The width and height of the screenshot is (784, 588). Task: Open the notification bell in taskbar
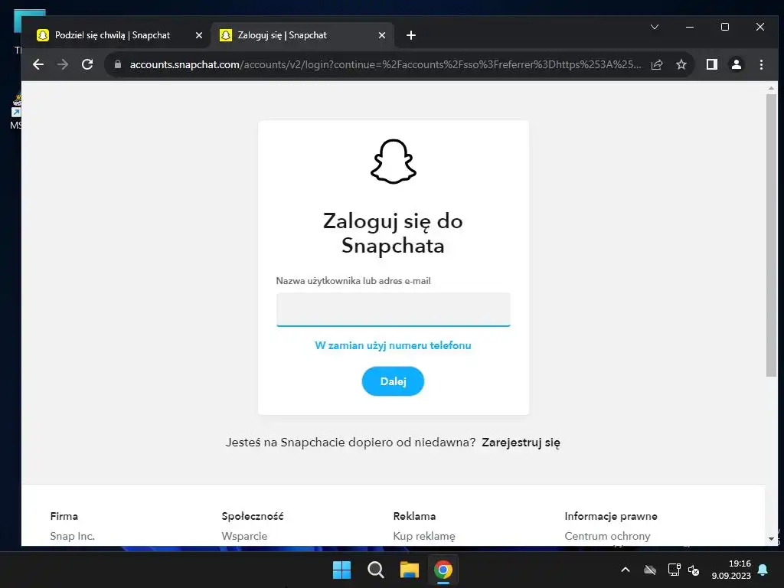tap(763, 570)
